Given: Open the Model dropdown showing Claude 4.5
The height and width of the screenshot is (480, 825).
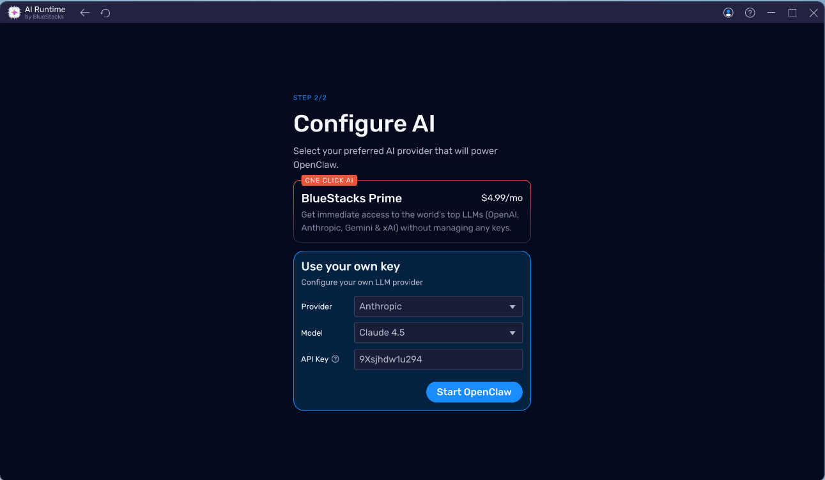Looking at the screenshot, I should pyautogui.click(x=438, y=333).
